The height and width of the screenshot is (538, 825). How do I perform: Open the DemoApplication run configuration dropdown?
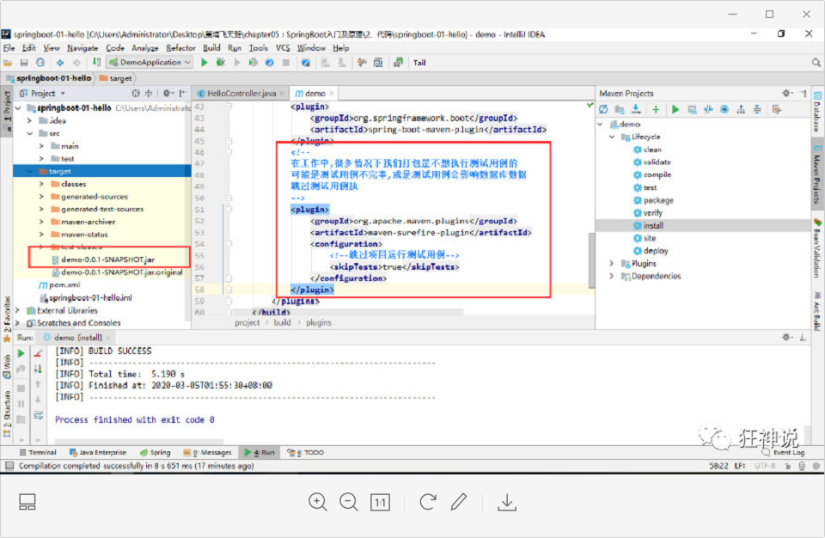click(x=150, y=63)
